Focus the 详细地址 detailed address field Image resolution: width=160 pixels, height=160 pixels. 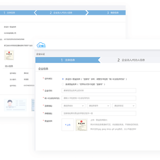99,113
